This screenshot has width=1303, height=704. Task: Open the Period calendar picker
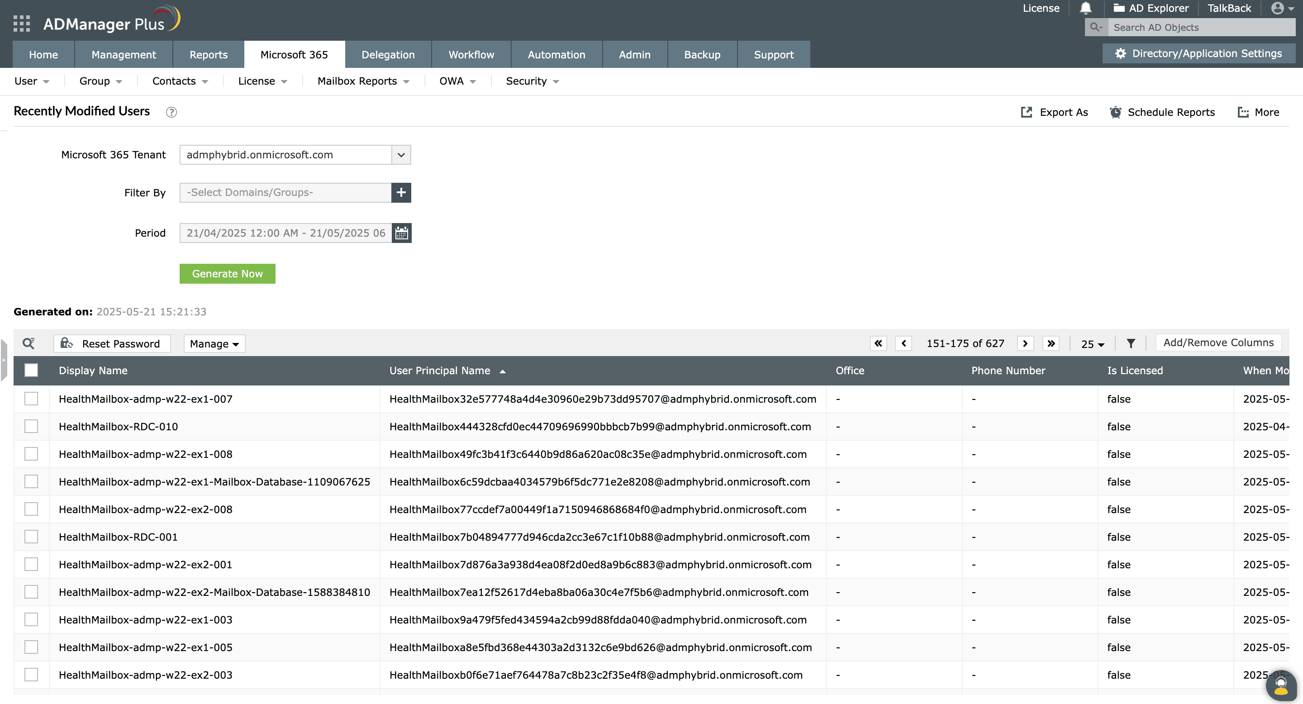(401, 233)
